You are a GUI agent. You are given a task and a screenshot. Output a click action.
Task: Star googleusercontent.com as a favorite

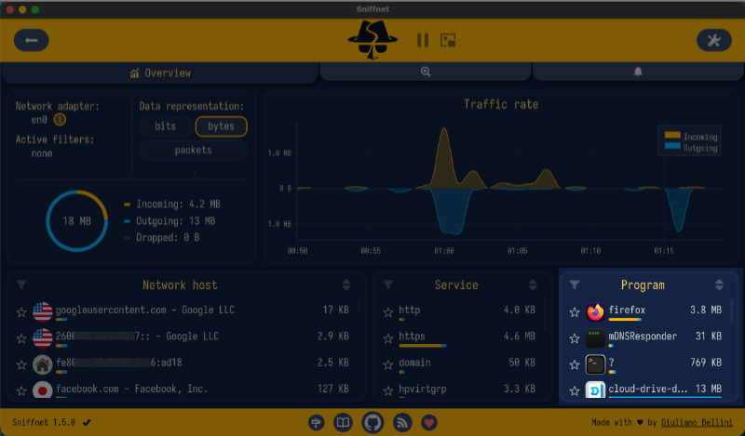tap(21, 312)
